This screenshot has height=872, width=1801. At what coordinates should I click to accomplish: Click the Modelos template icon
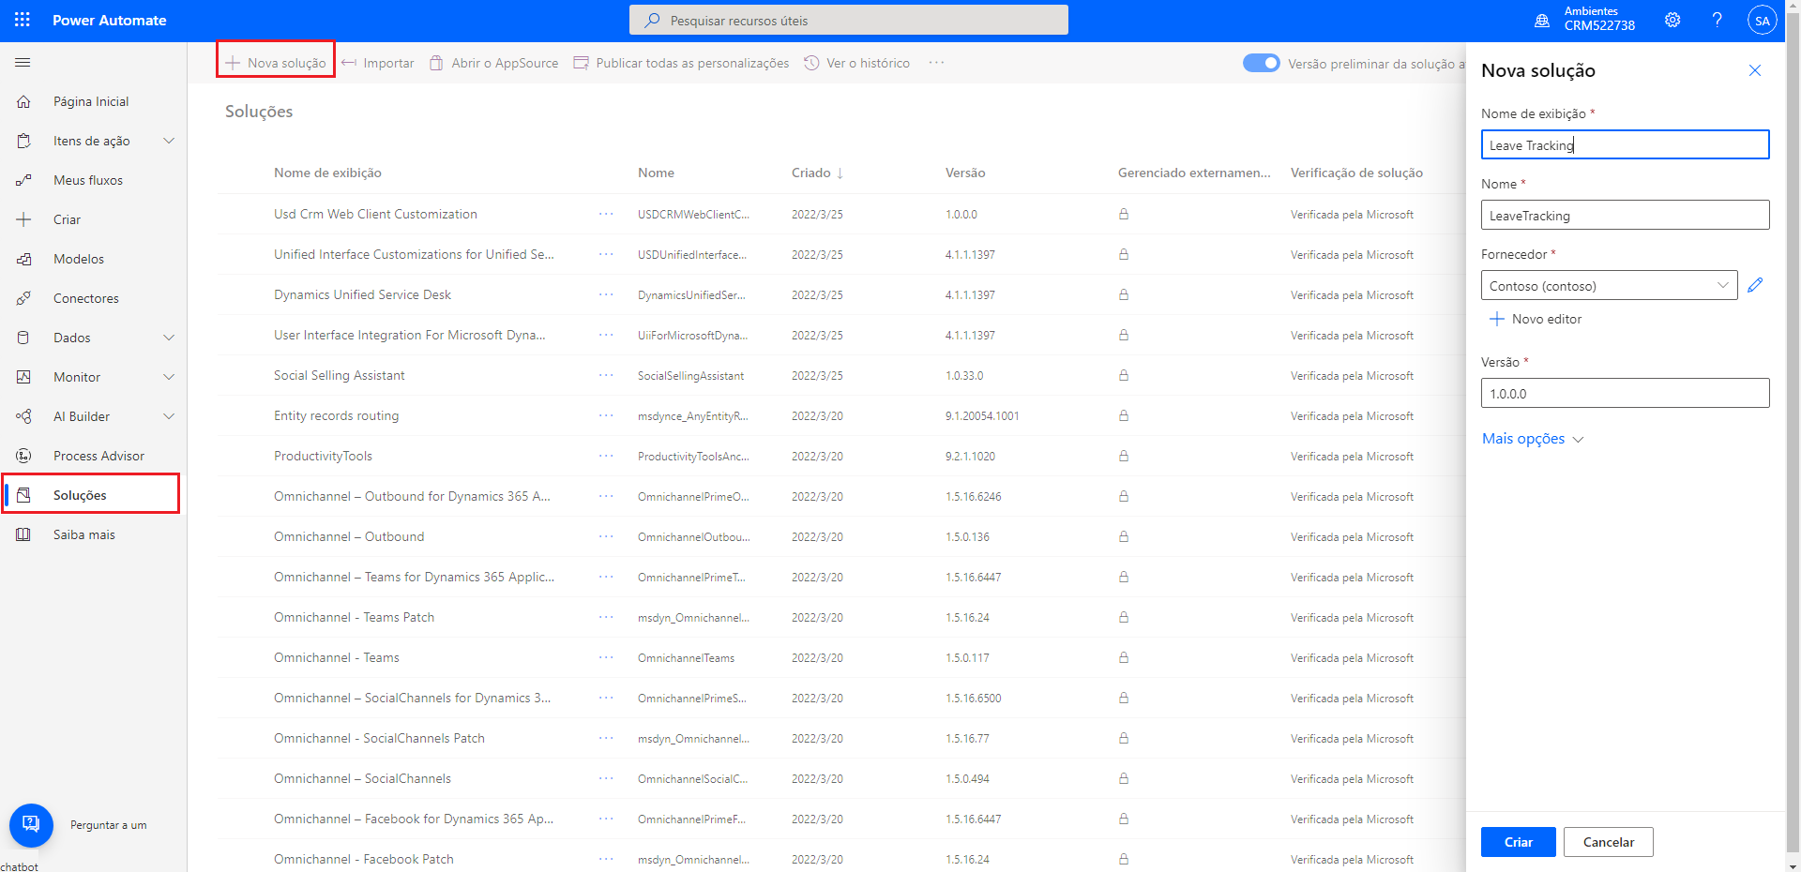[24, 259]
